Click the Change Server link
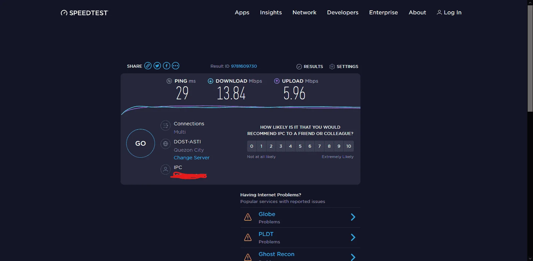Screen dimensions: 533x261 [x=192, y=158]
